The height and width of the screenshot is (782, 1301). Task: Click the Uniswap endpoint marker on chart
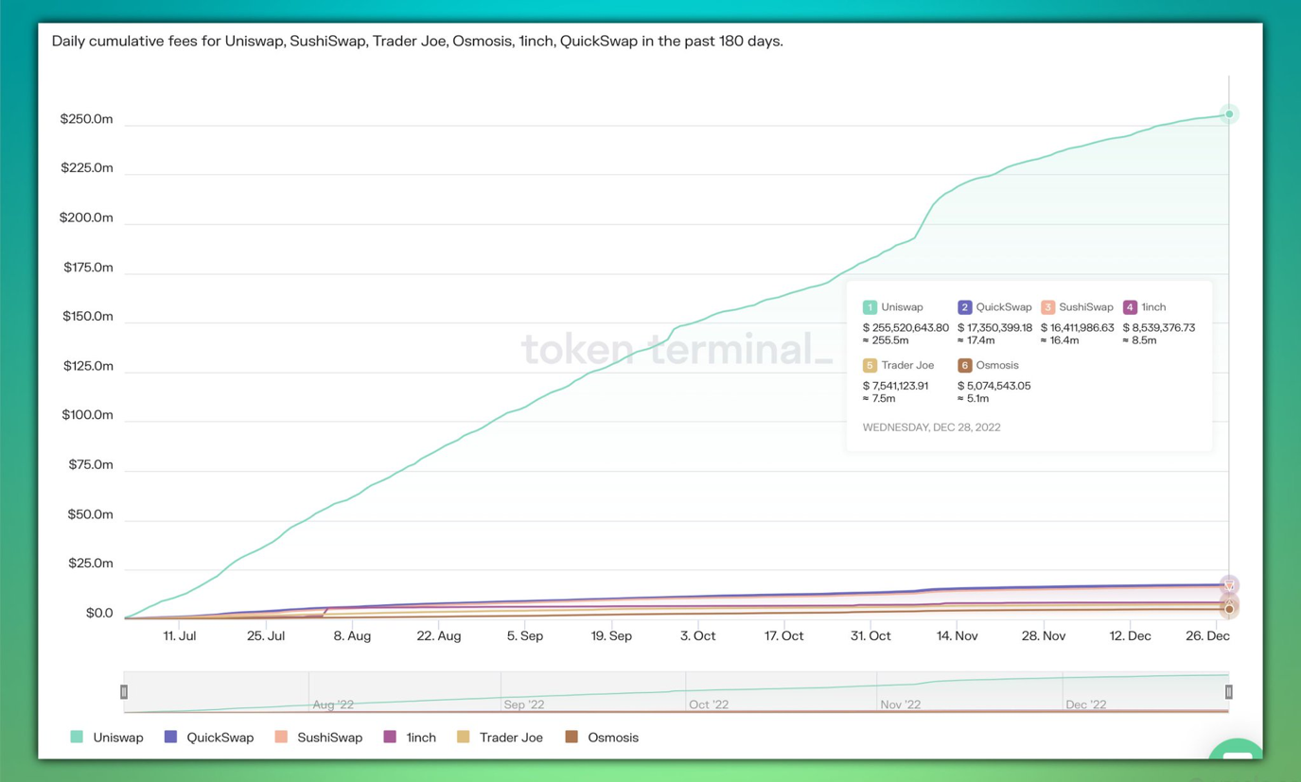pos(1229,114)
